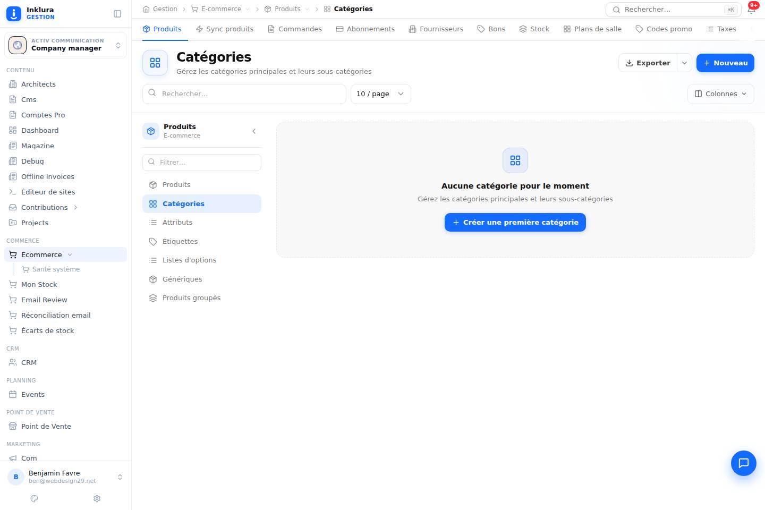765x510 pixels.
Task: Collapse the Ecommerce sidebar group
Action: pyautogui.click(x=70, y=254)
